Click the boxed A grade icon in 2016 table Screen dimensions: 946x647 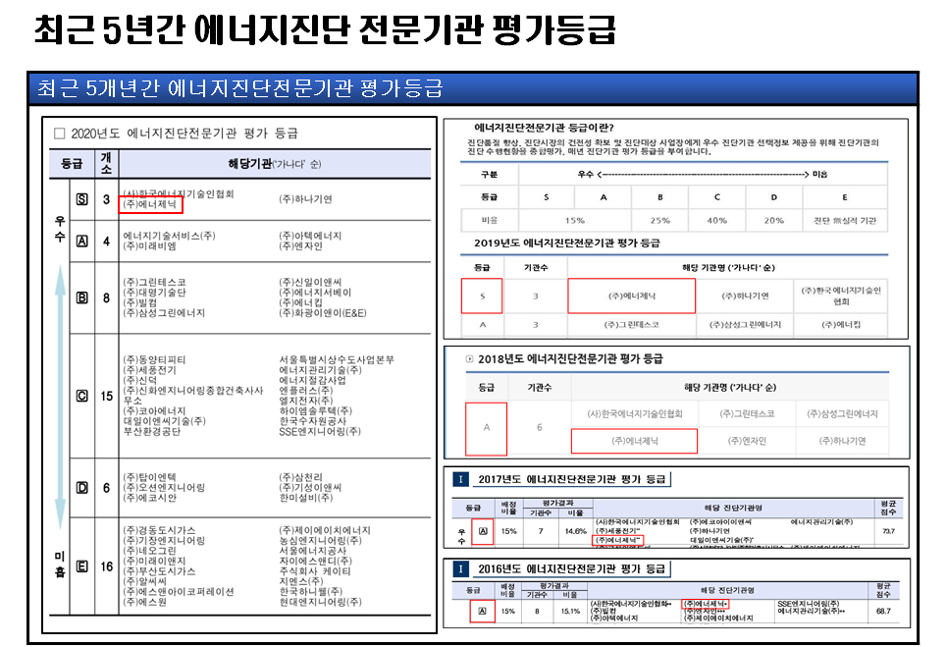pos(482,611)
